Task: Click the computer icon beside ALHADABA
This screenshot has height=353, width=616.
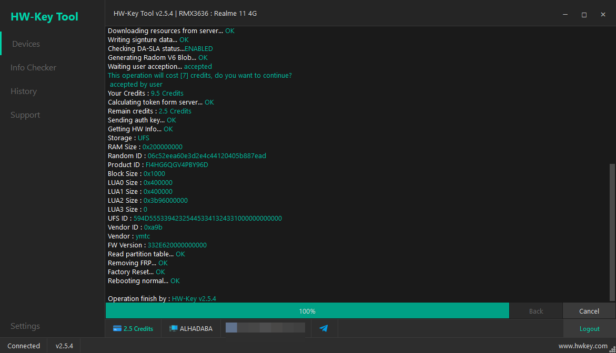Action: tap(173, 329)
